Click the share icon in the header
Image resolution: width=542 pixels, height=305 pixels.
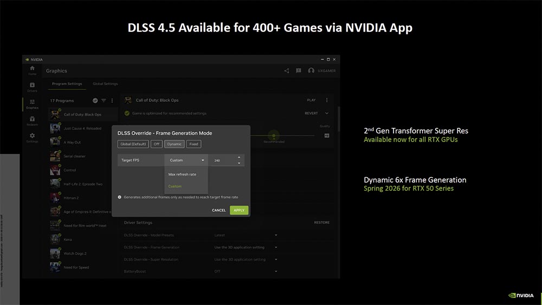click(x=287, y=70)
